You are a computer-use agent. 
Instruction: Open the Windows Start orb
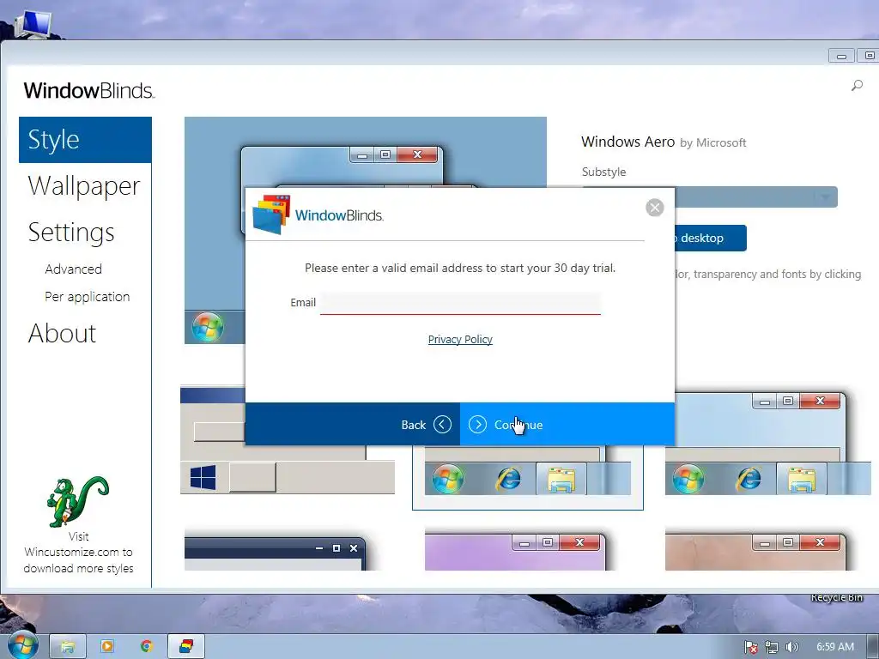pyautogui.click(x=21, y=645)
